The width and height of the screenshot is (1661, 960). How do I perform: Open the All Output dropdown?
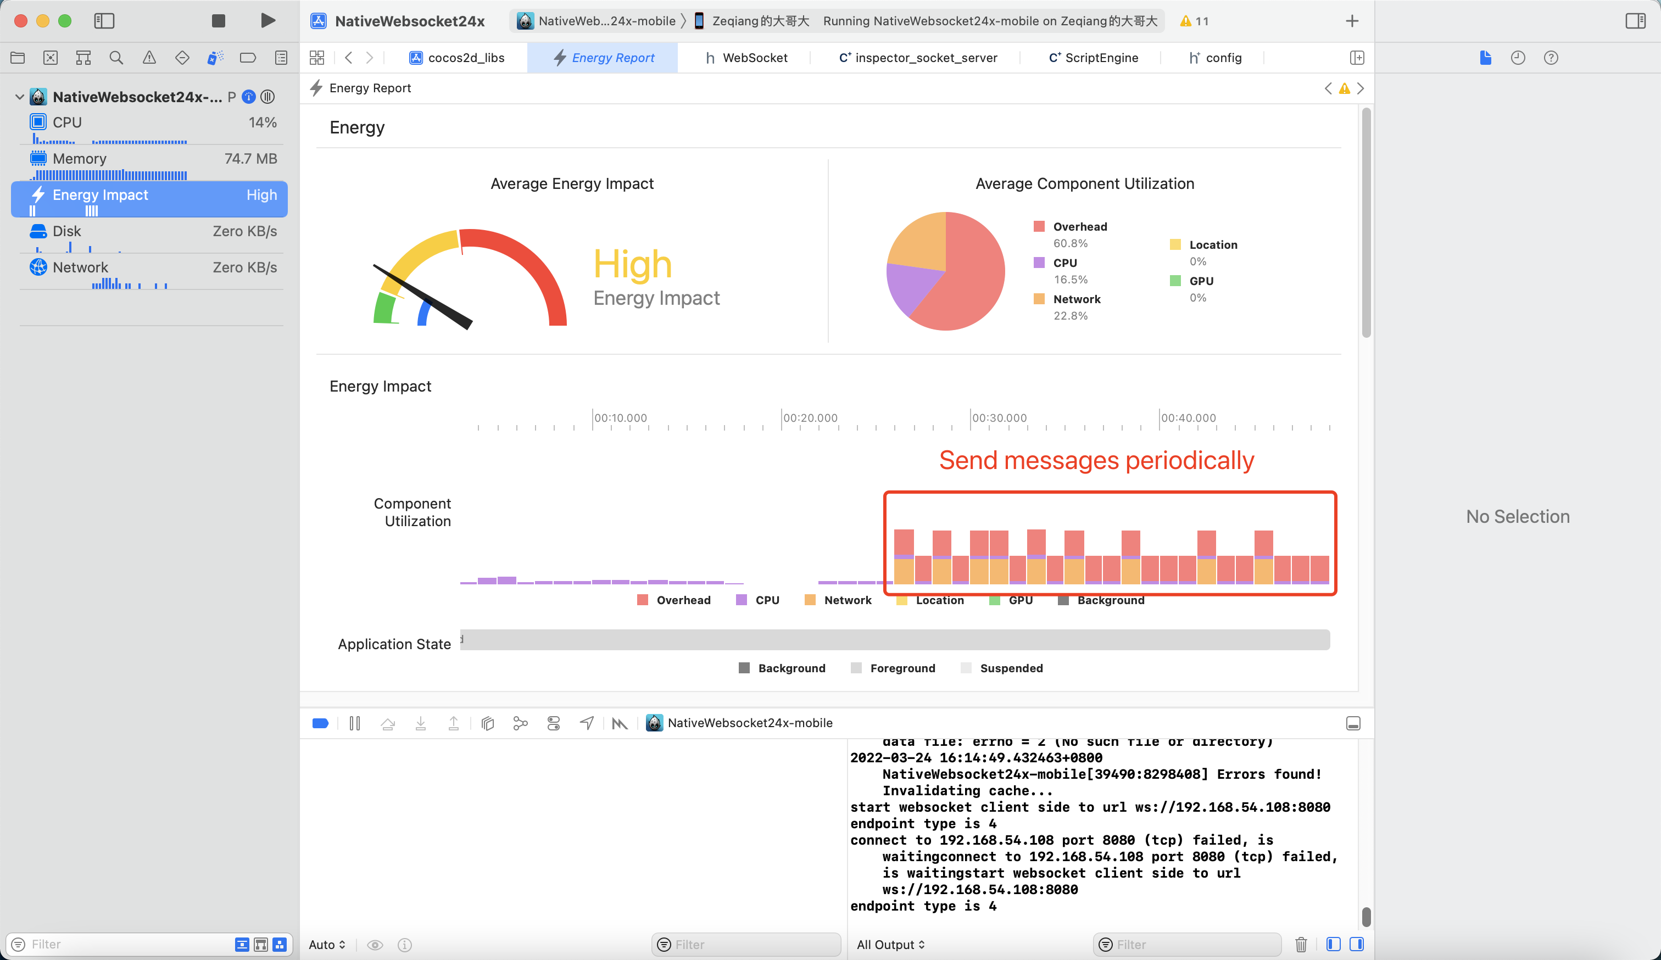(891, 944)
